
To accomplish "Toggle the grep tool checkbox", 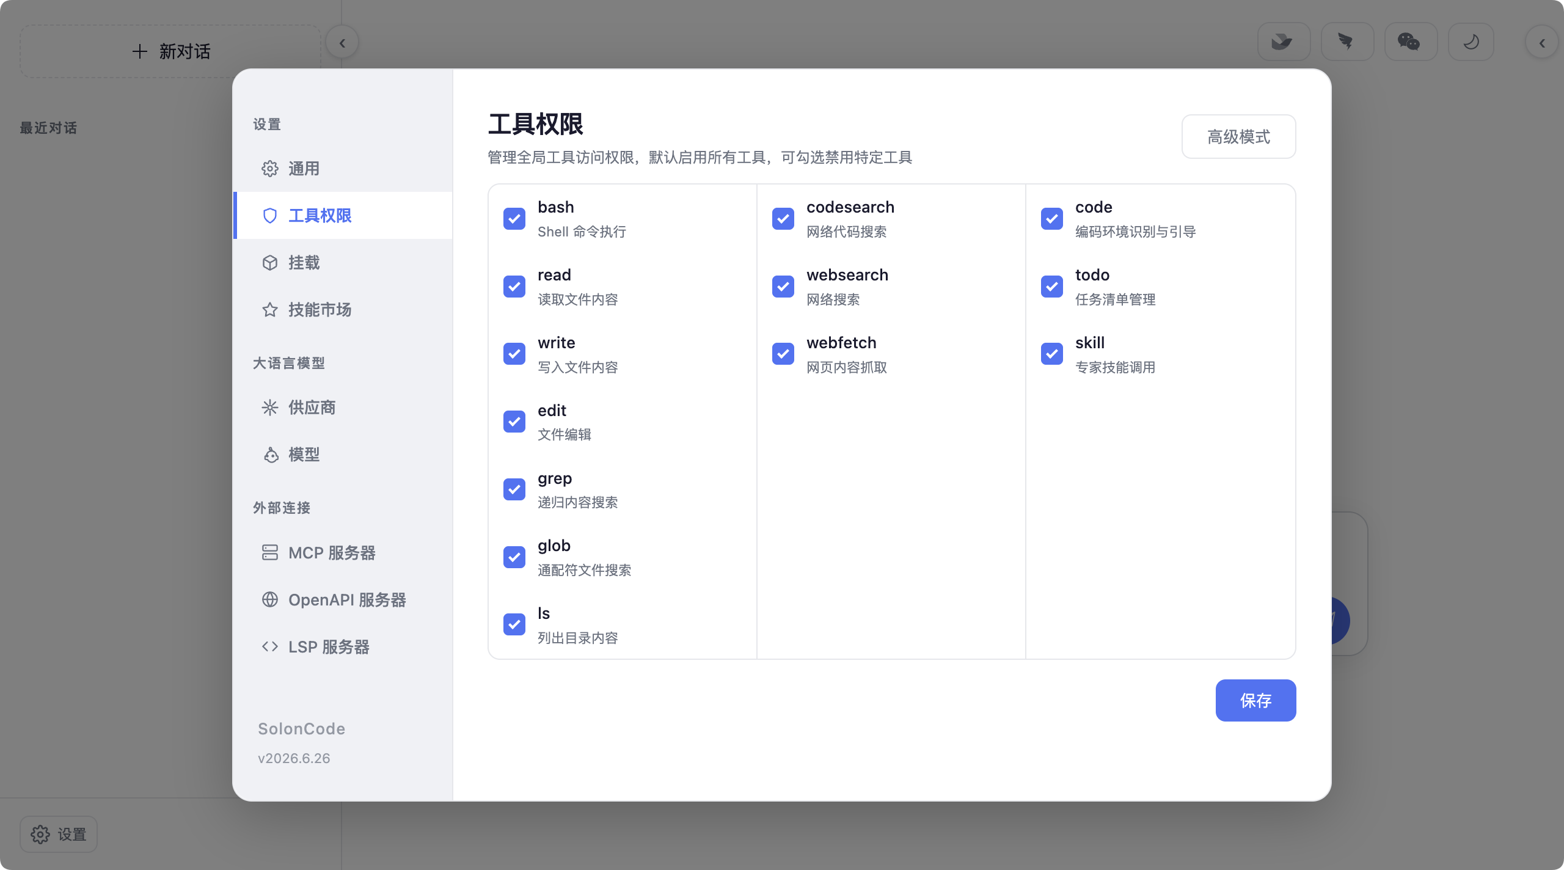I will (x=514, y=489).
